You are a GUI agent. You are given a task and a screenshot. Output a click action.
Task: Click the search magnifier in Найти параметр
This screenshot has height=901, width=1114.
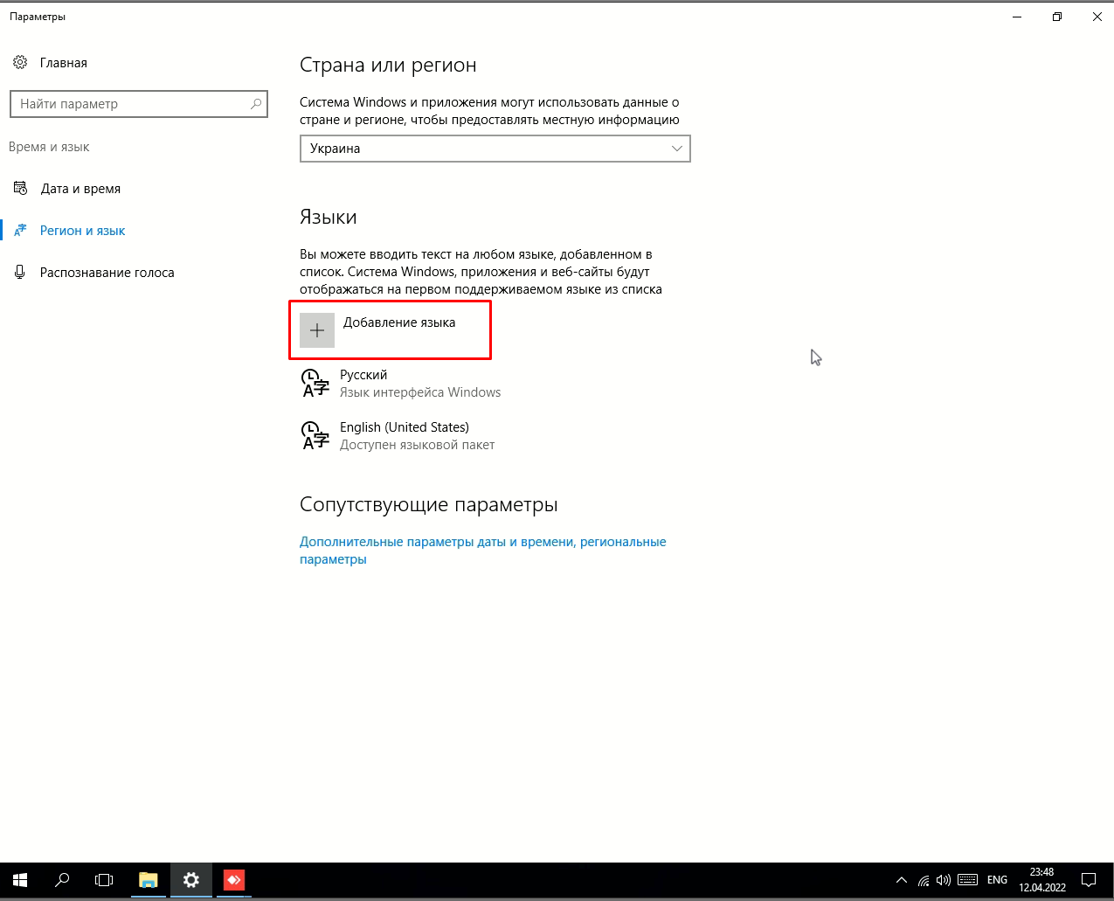click(x=256, y=104)
